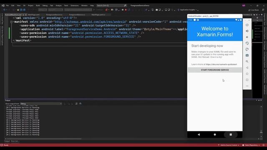The height and width of the screenshot is (150, 267).
Task: Click the feedback icon near Live Share
Action: click(x=263, y=10)
